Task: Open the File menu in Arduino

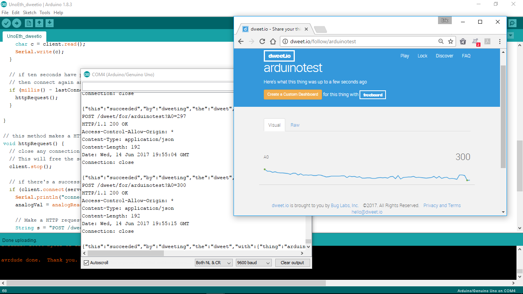Action: (x=5, y=13)
